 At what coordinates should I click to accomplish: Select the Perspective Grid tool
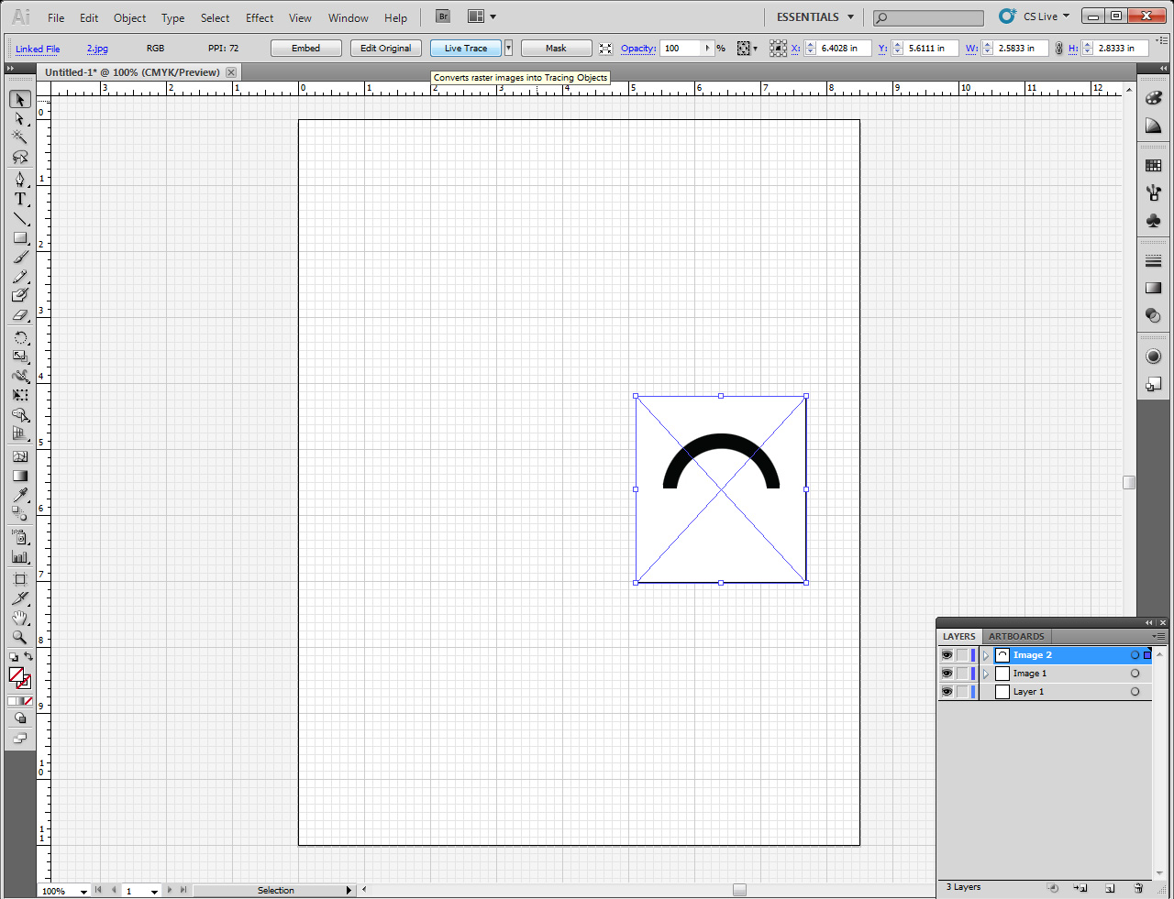point(20,433)
